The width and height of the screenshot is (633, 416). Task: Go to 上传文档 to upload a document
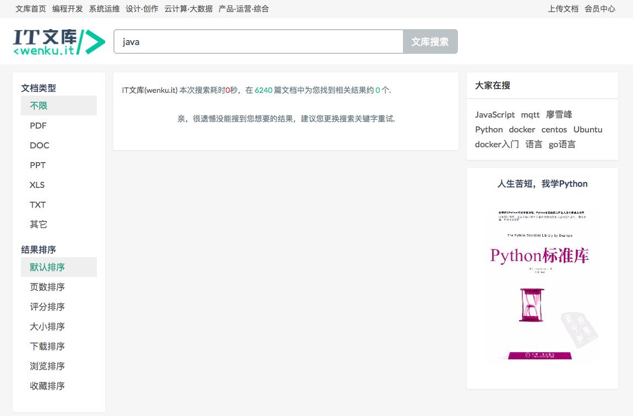[563, 8]
